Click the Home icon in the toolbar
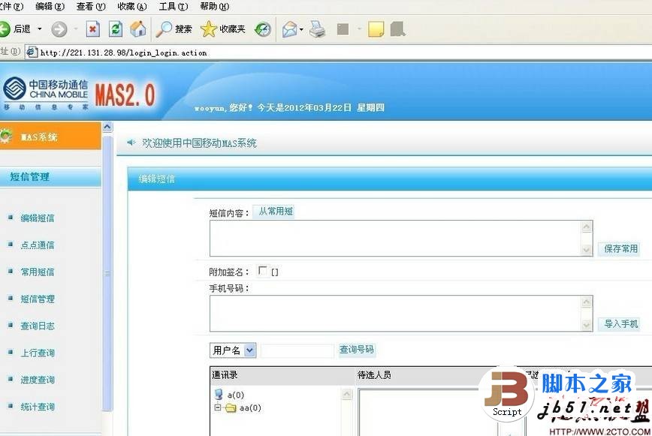Viewport: 652px width, 436px height. 137,29
